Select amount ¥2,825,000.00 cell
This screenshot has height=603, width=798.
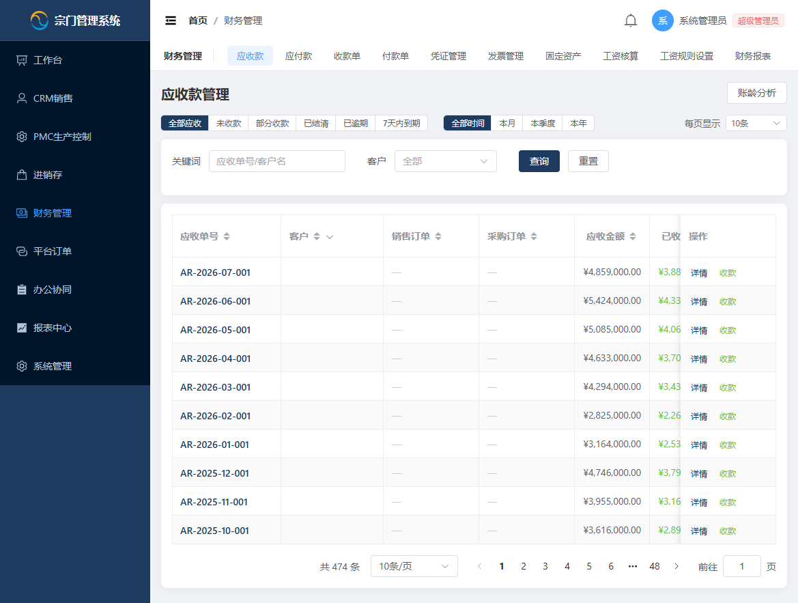[612, 415]
